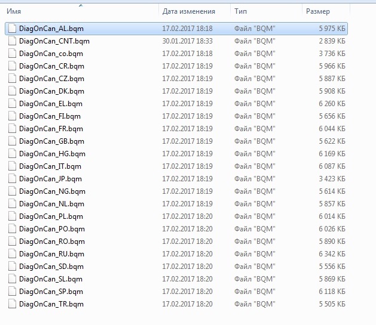Image resolution: width=376 pixels, height=325 pixels.
Task: Click file icon of DiagOnCan_CZ.bqm
Action: [x=12, y=79]
